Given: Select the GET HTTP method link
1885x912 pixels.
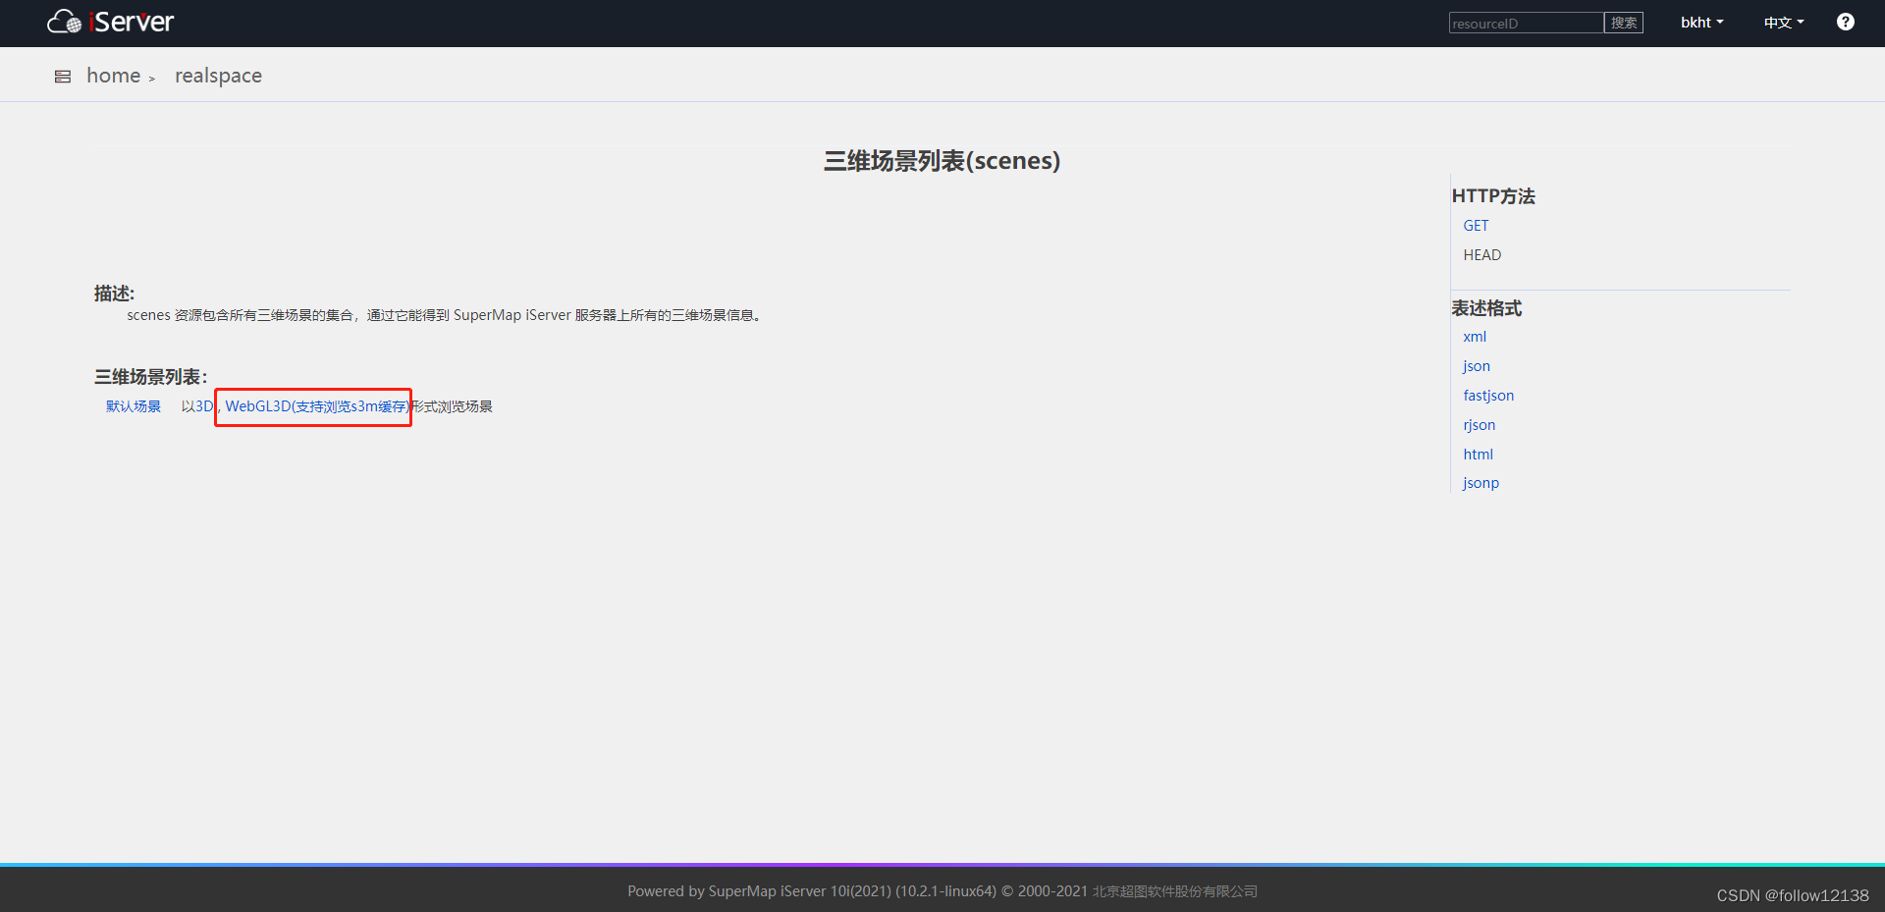Looking at the screenshot, I should click(1476, 225).
